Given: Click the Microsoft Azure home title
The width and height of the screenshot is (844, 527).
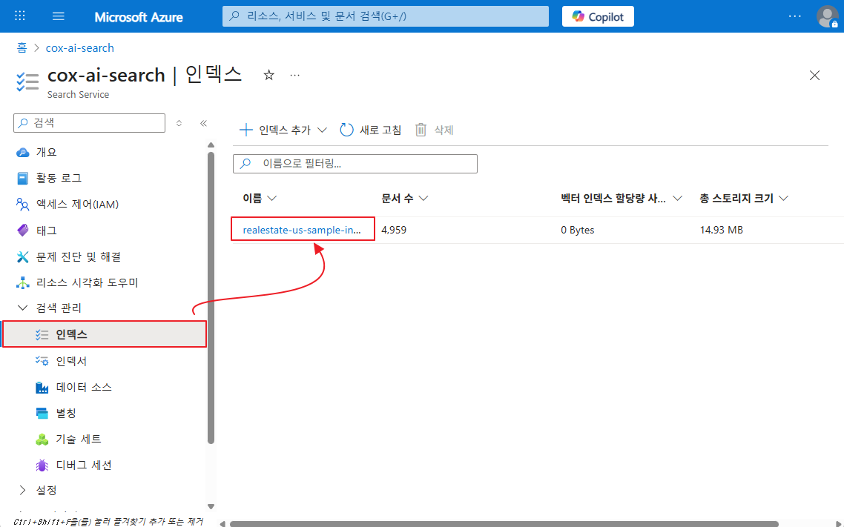Looking at the screenshot, I should coord(139,16).
